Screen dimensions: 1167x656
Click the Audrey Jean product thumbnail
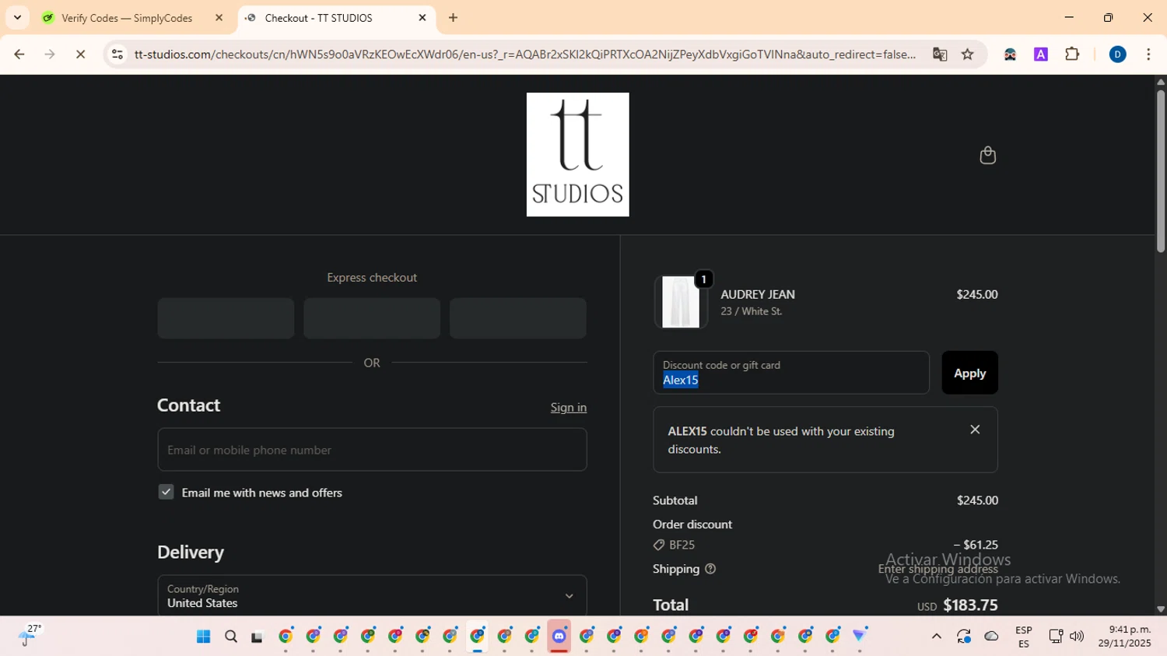(x=681, y=302)
